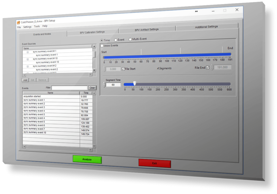The width and height of the screenshot is (277, 194).
Task: Switch to BPV Calibration Settings tab
Action: coord(92,32)
